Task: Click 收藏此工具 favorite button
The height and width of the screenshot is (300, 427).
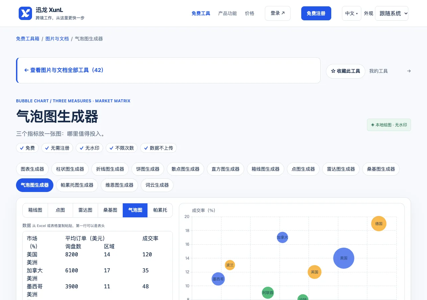Action: coord(346,71)
